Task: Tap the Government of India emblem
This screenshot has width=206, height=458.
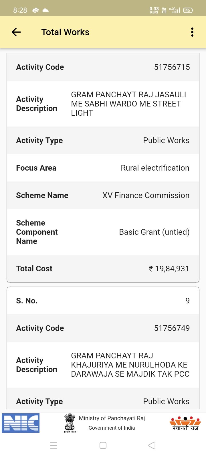Action: click(70, 423)
